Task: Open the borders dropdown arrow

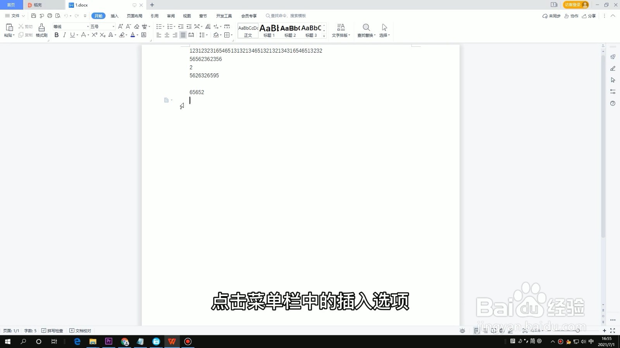Action: pos(232,35)
